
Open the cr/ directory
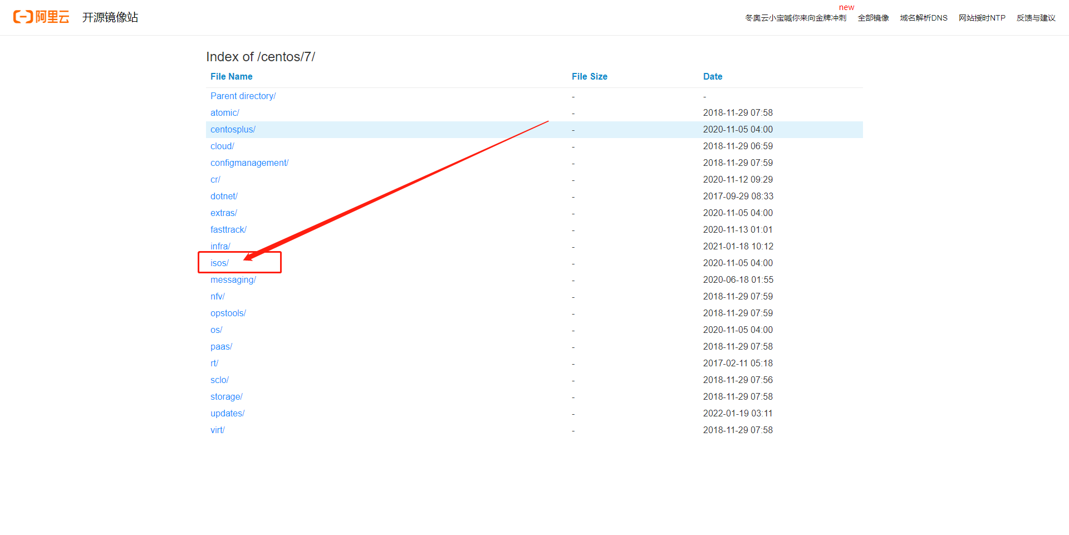click(215, 179)
